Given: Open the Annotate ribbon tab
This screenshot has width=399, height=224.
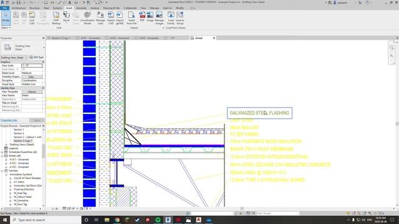Looking at the screenshot, I should 82,8.
